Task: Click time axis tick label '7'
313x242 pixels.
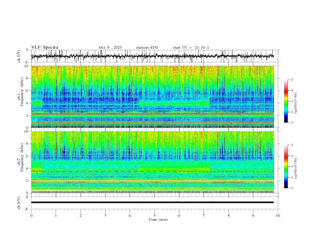Action: pyautogui.click(x=204, y=216)
